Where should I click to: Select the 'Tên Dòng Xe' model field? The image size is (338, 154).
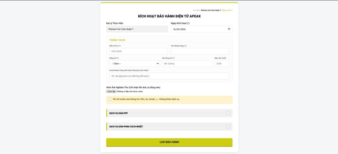[x=187, y=64]
